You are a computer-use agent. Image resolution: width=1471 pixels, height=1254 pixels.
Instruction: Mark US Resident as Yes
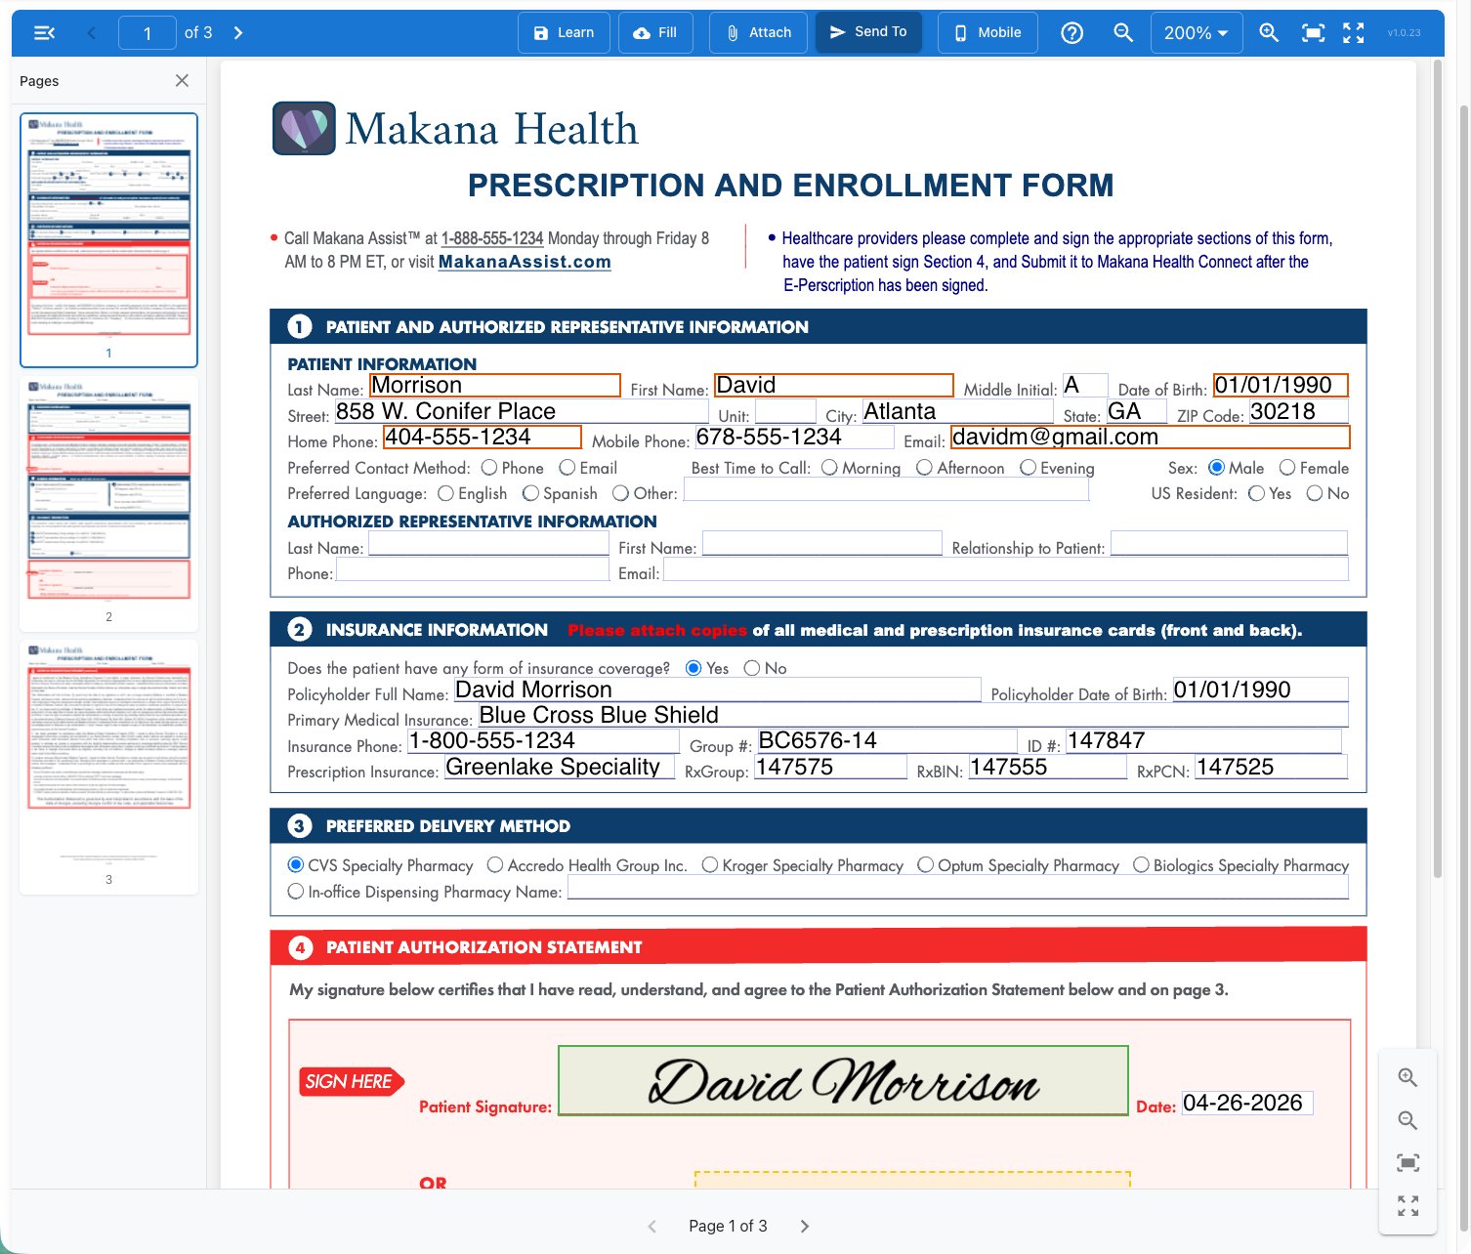click(x=1256, y=493)
